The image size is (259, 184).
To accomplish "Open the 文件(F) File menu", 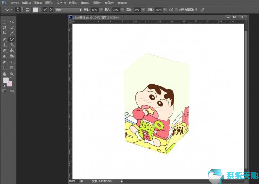I will click(x=15, y=3).
